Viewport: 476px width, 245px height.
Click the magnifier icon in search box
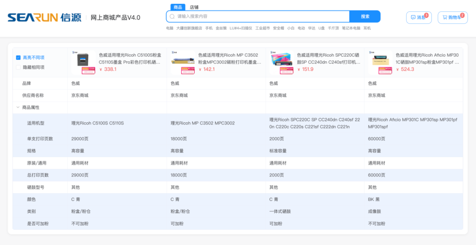pos(172,16)
